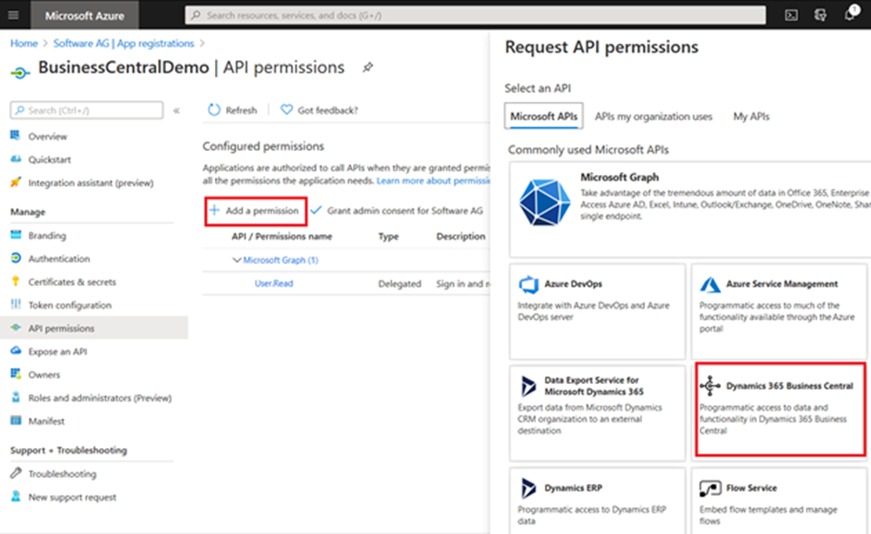
Task: Open Certificates & secrets in sidebar
Action: coord(72,282)
